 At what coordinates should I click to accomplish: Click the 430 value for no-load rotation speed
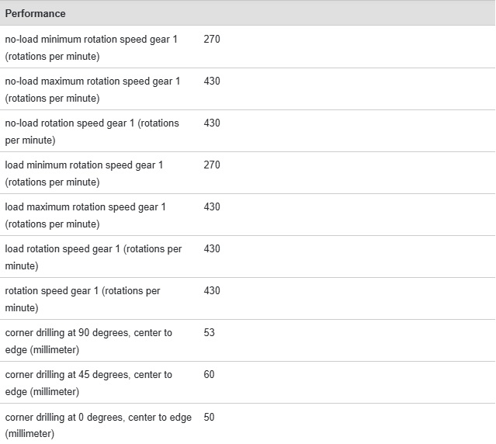pos(212,123)
